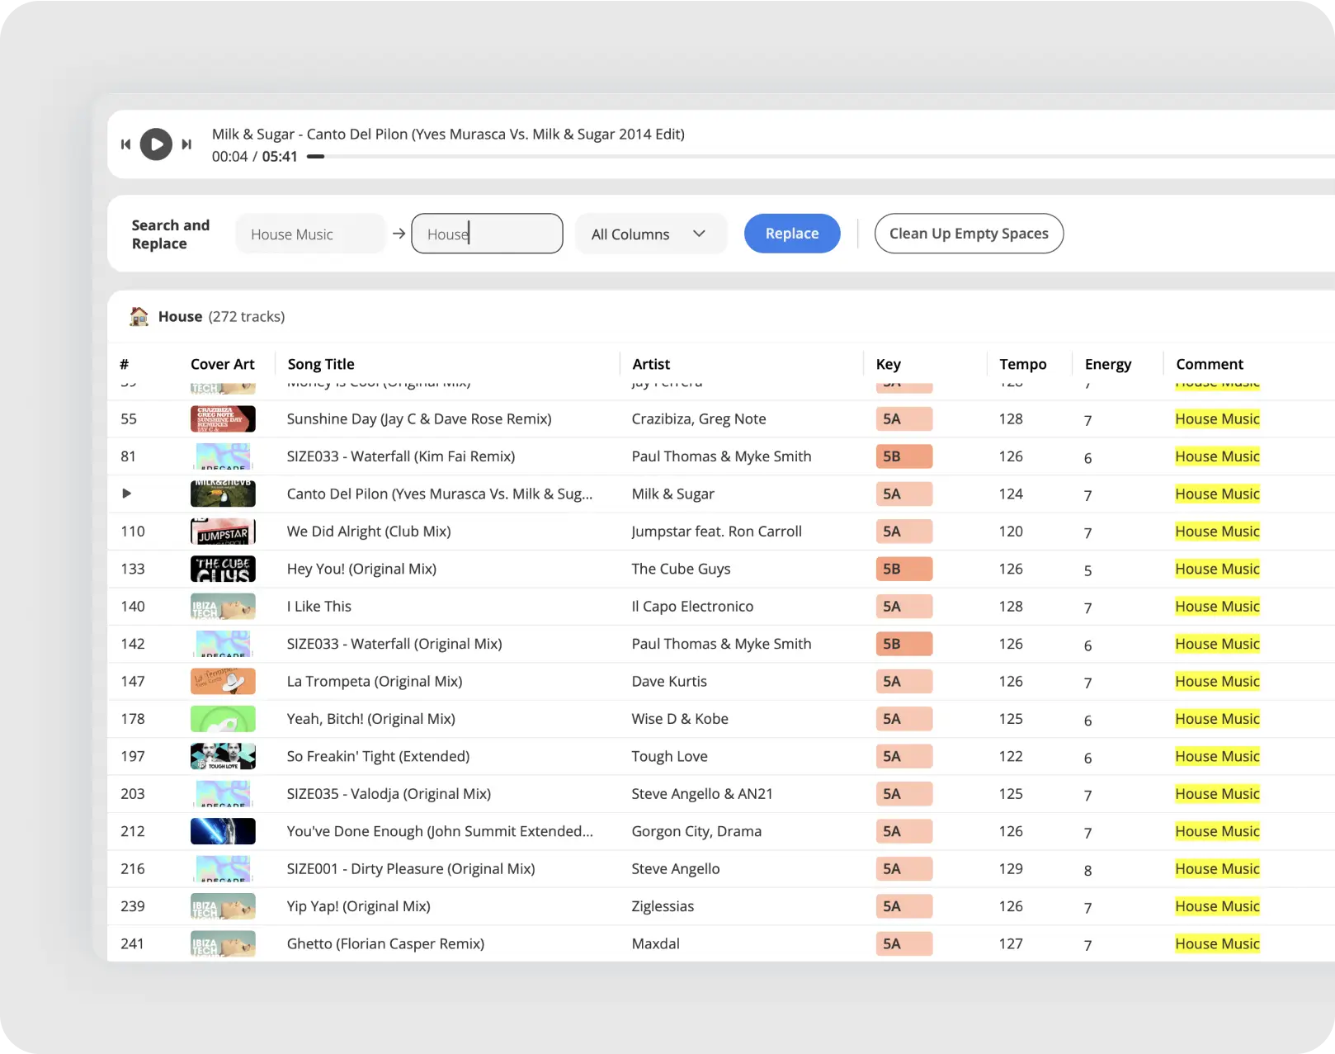Click the house icon beside the playlist name
Viewport: 1335px width, 1054px height.
click(139, 316)
